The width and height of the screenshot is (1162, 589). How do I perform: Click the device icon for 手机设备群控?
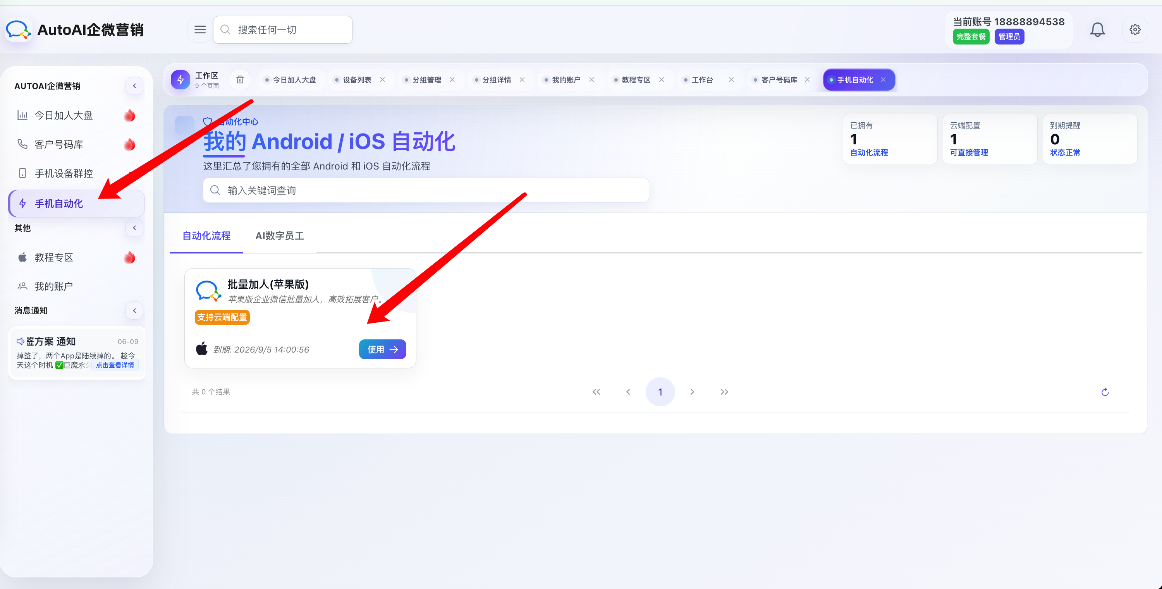coord(22,173)
